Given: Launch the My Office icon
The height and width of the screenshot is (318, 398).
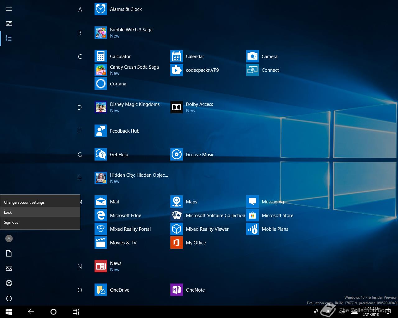Looking at the screenshot, I should (177, 243).
